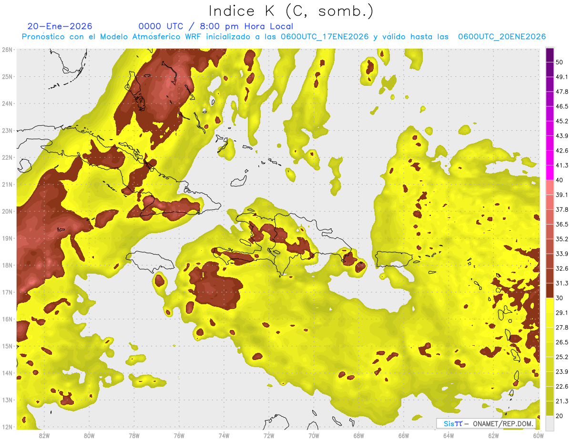Pick the brown colorbar swatch between 30 and 31.3

550,290
